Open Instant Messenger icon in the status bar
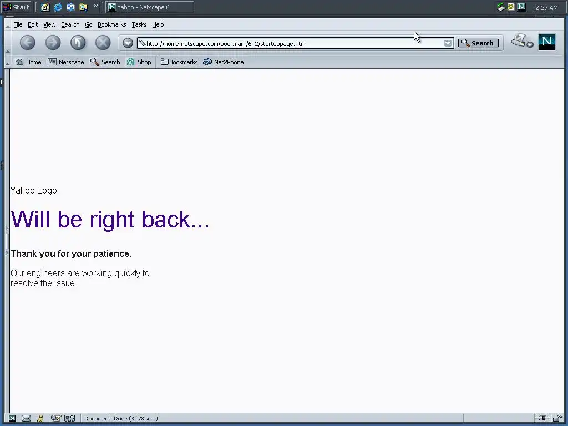The image size is (568, 426). pos(40,418)
